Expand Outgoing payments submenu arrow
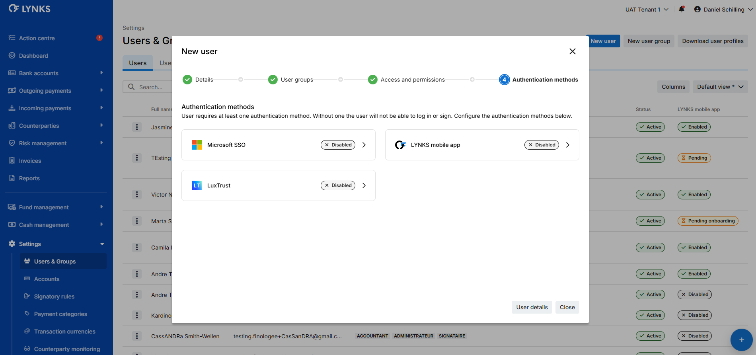The height and width of the screenshot is (355, 756). click(101, 90)
